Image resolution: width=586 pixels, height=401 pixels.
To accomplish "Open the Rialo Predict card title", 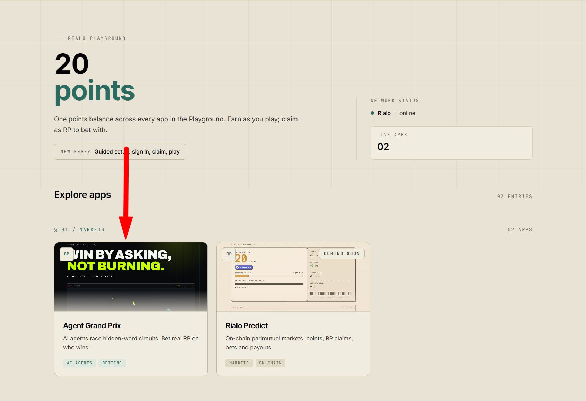I will tap(247, 326).
